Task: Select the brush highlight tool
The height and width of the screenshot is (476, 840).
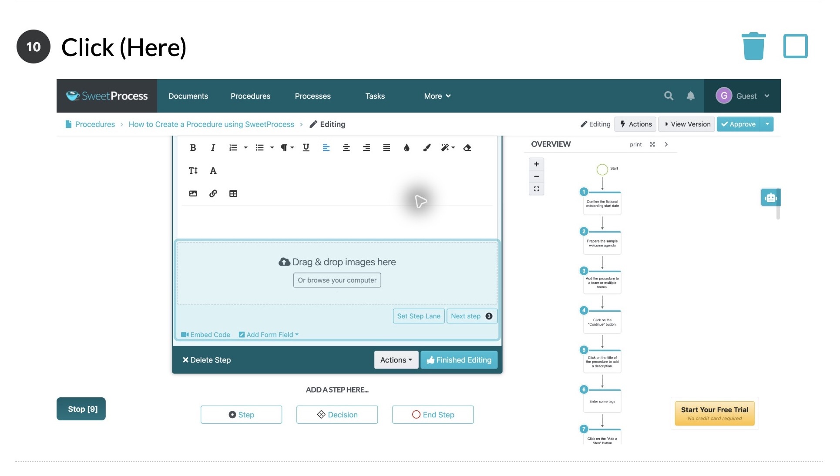Action: pyautogui.click(x=427, y=148)
